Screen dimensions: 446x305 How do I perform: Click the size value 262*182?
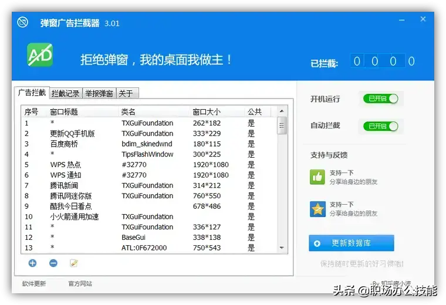click(x=207, y=123)
